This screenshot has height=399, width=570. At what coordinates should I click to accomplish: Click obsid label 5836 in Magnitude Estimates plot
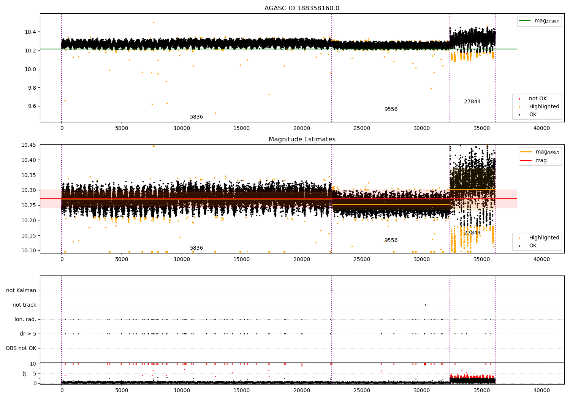click(x=196, y=248)
